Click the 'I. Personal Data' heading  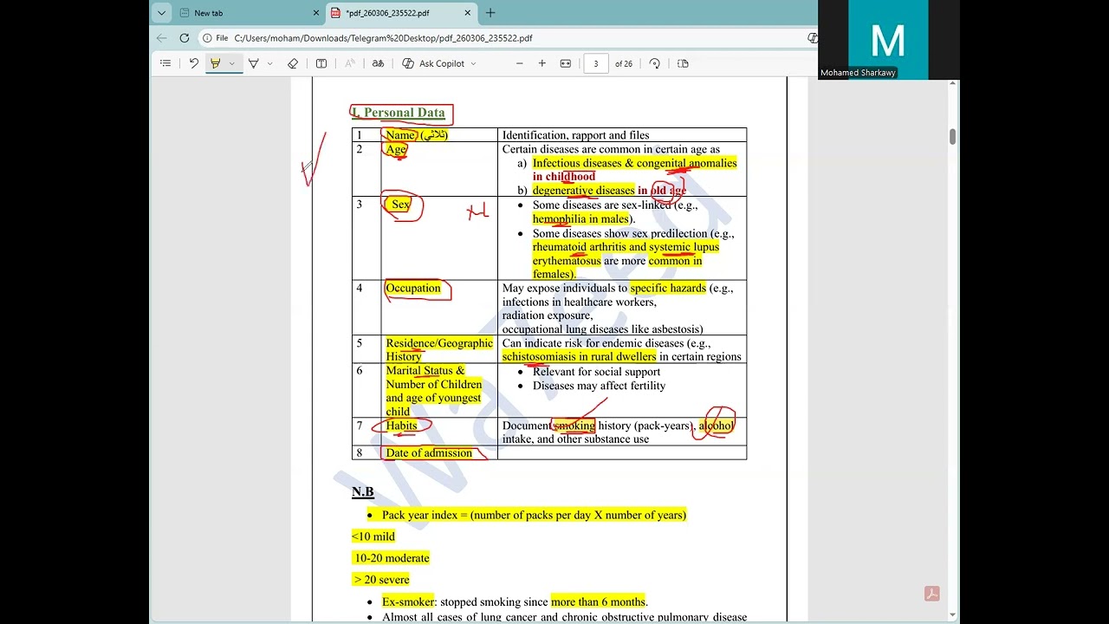[399, 113]
